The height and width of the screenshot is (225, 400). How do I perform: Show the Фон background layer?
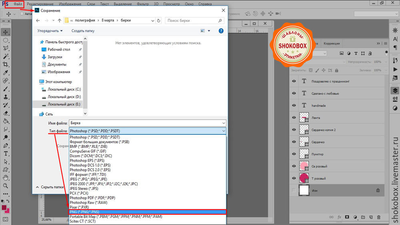tap(294, 191)
